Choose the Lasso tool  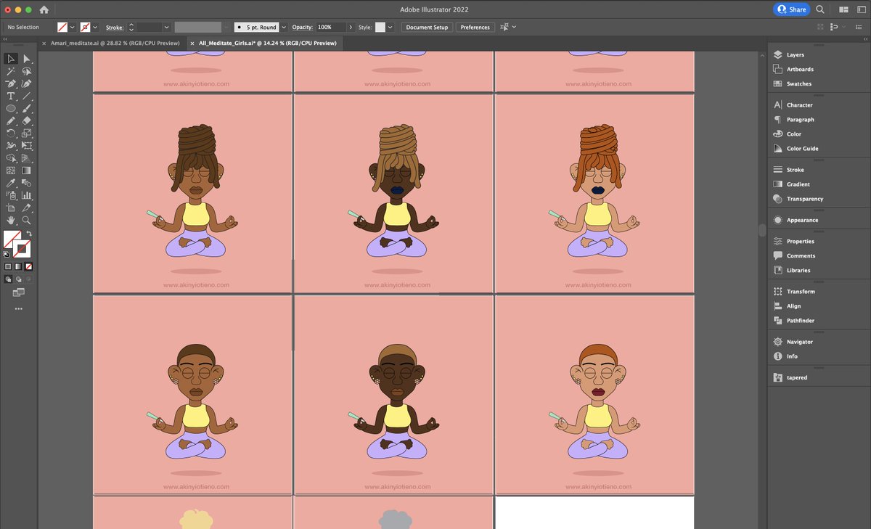[x=27, y=71]
